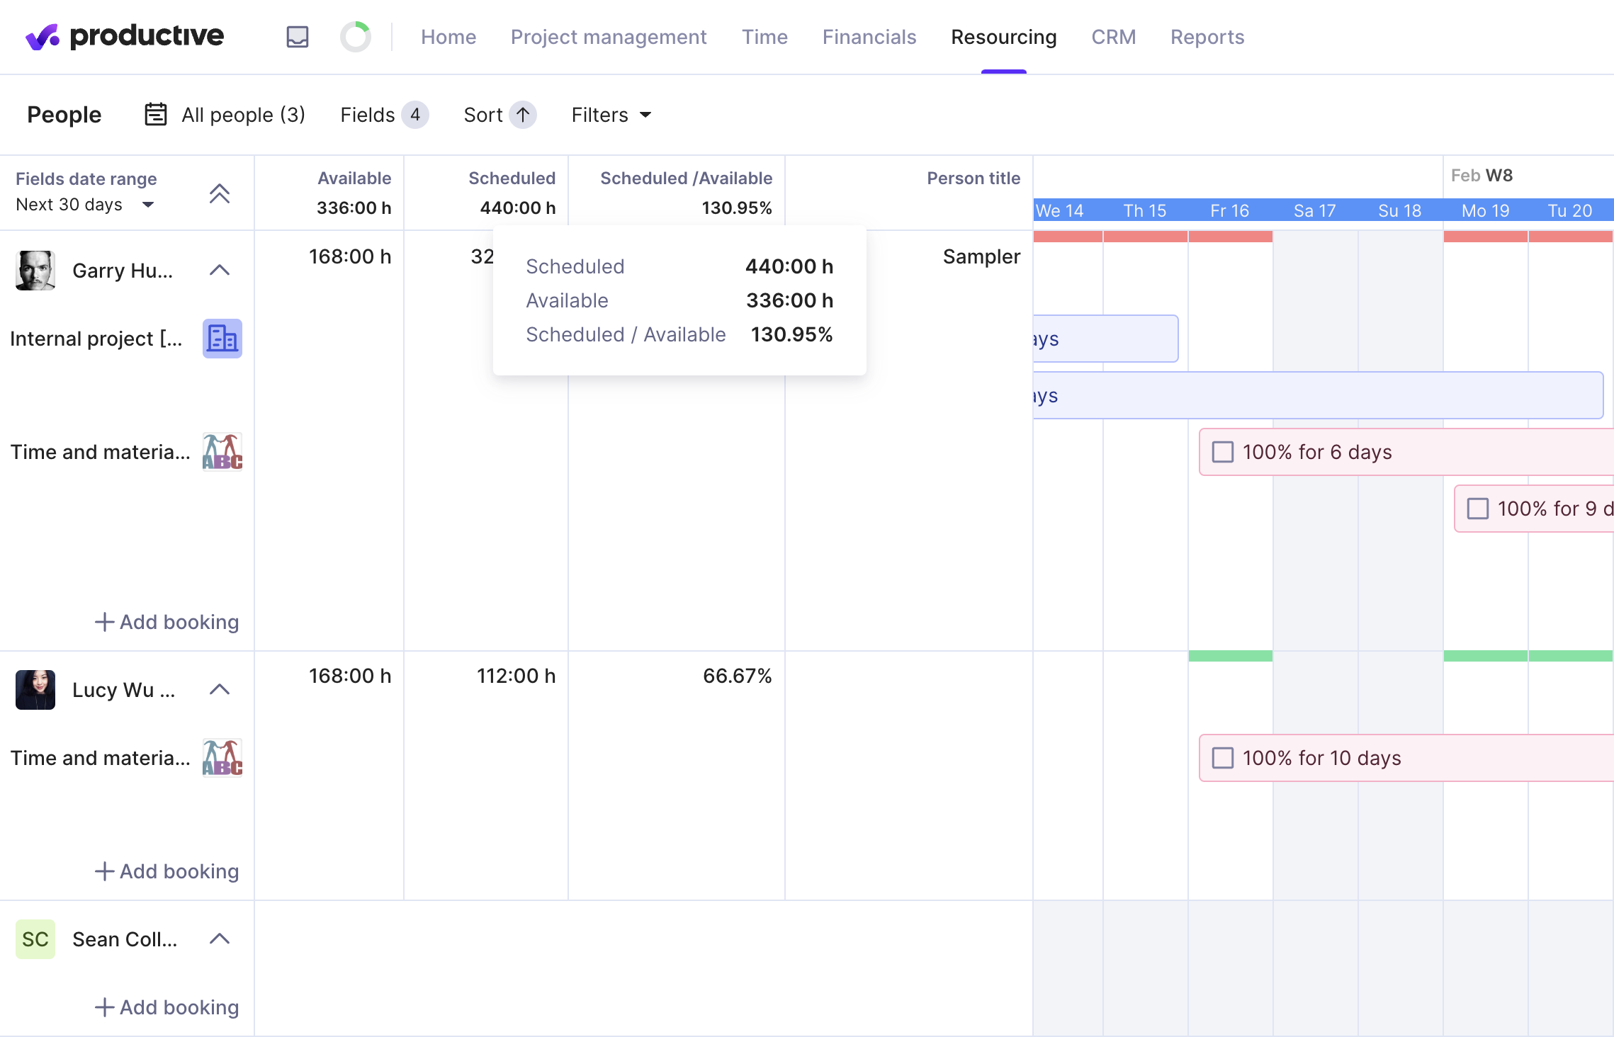Click the Time and materials project icon for Garry
1614x1037 pixels.
point(221,451)
